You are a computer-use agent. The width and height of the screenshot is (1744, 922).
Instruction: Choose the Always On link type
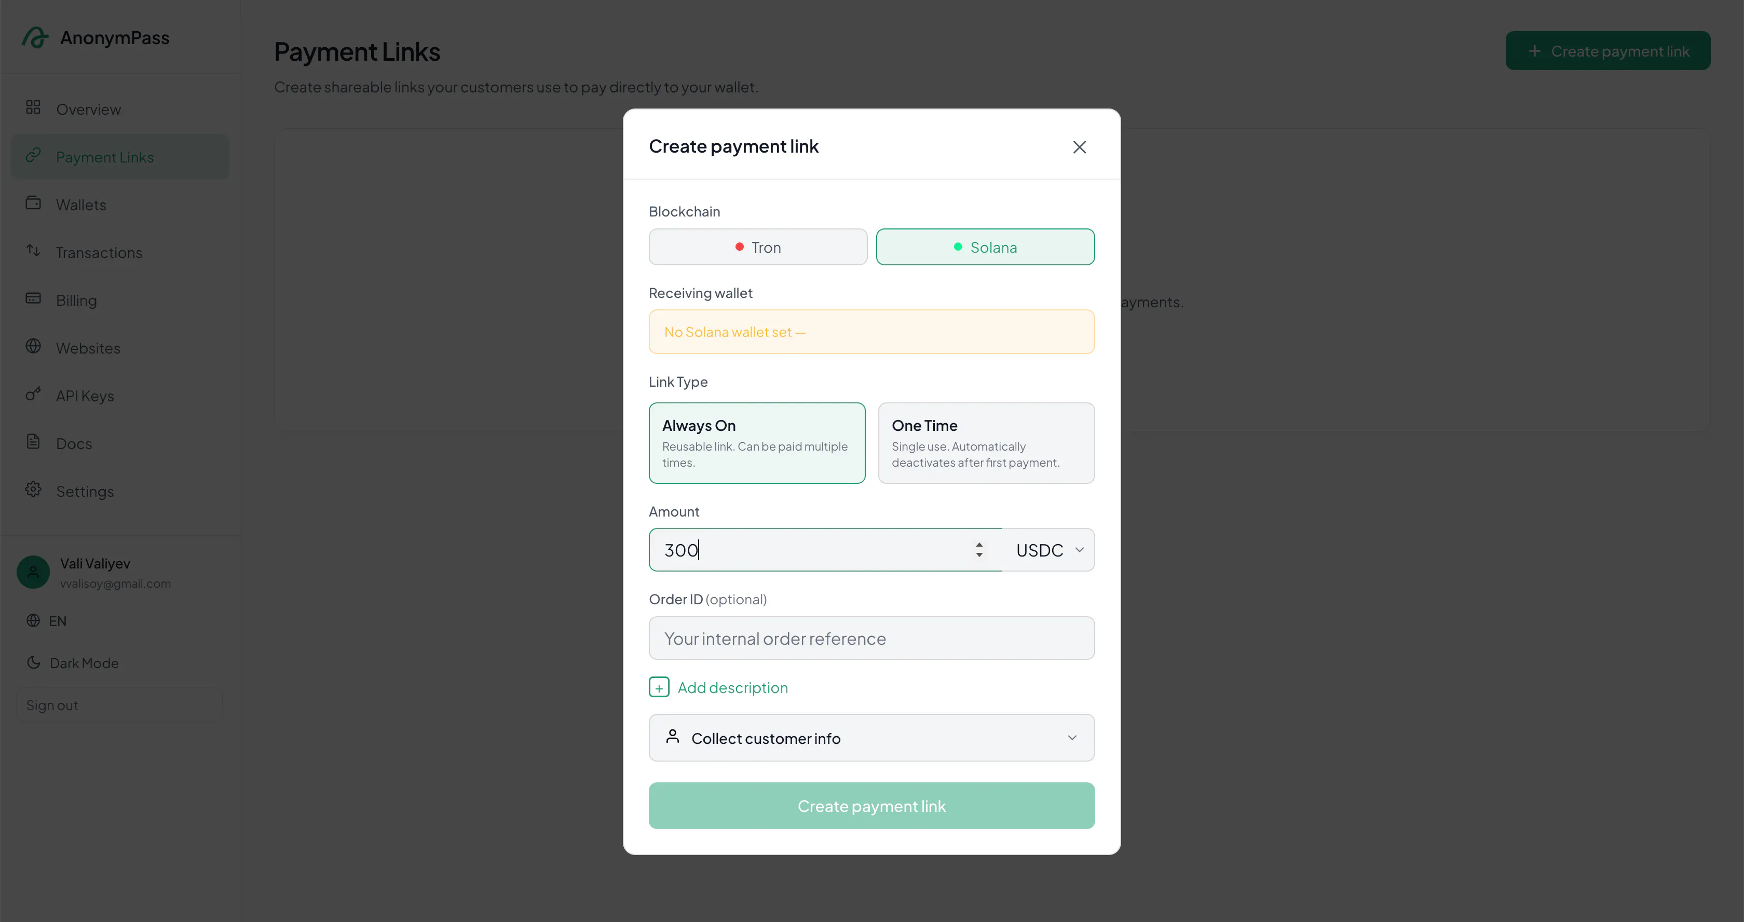coord(757,443)
